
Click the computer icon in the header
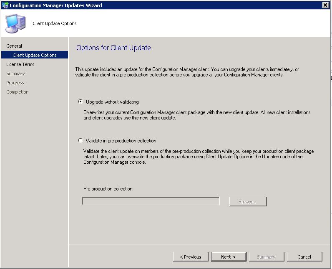15,23
